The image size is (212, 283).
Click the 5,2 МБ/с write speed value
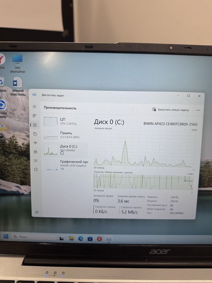(x=130, y=212)
